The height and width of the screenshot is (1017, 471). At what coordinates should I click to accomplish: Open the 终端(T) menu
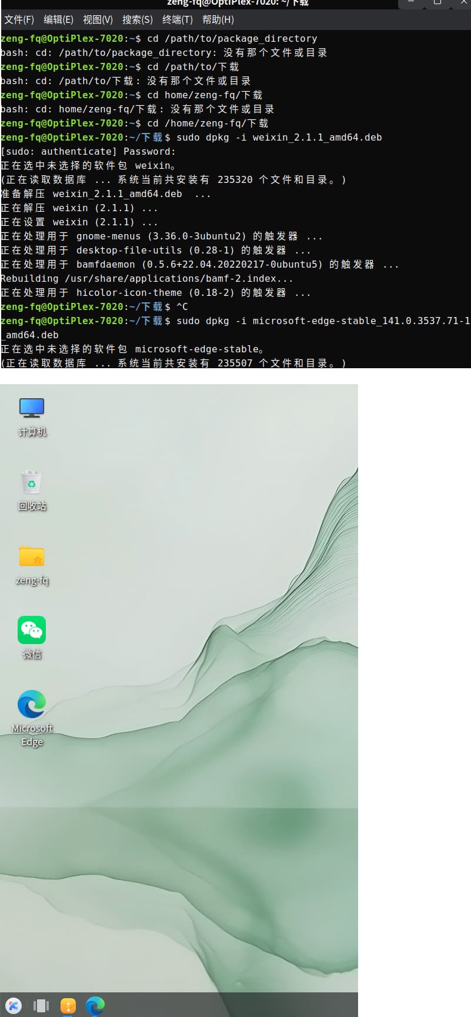tap(178, 19)
